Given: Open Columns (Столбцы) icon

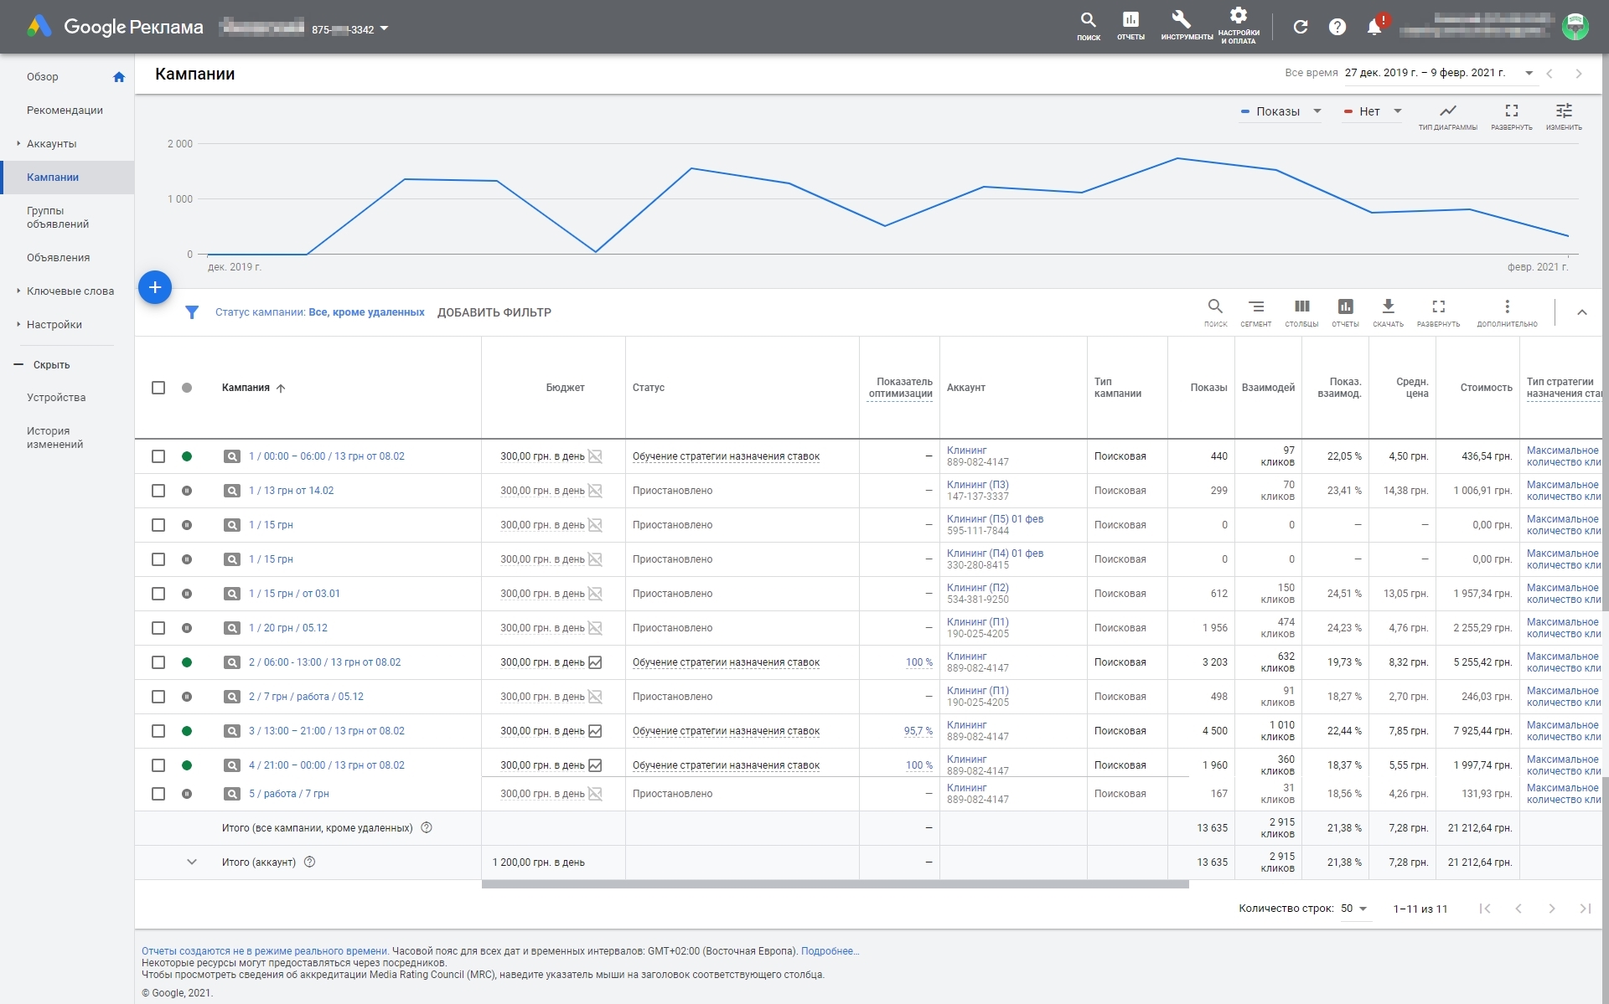Looking at the screenshot, I should tap(1301, 312).
